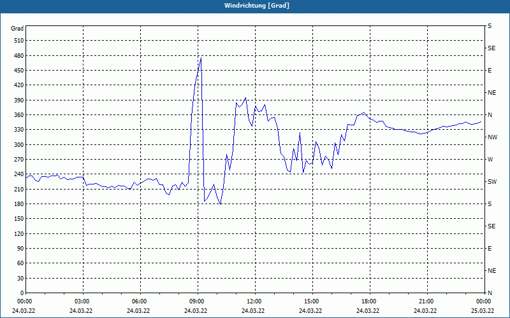The height and width of the screenshot is (318, 510).
Task: Select the 90 y-axis value
Action: click(x=20, y=249)
